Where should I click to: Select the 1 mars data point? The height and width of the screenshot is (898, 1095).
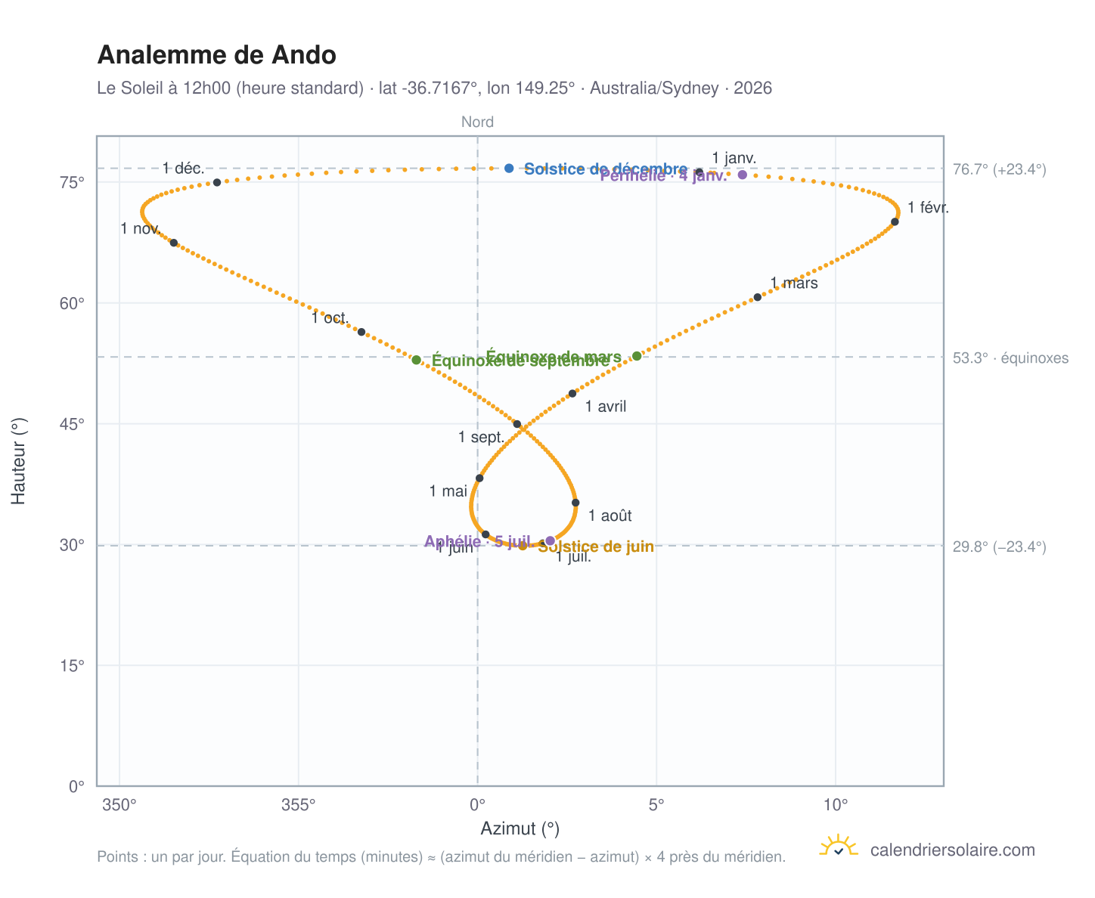758,297
